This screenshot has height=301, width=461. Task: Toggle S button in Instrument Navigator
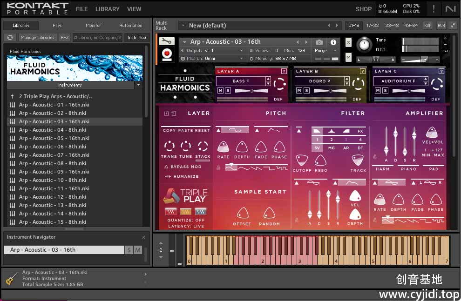[x=129, y=250]
